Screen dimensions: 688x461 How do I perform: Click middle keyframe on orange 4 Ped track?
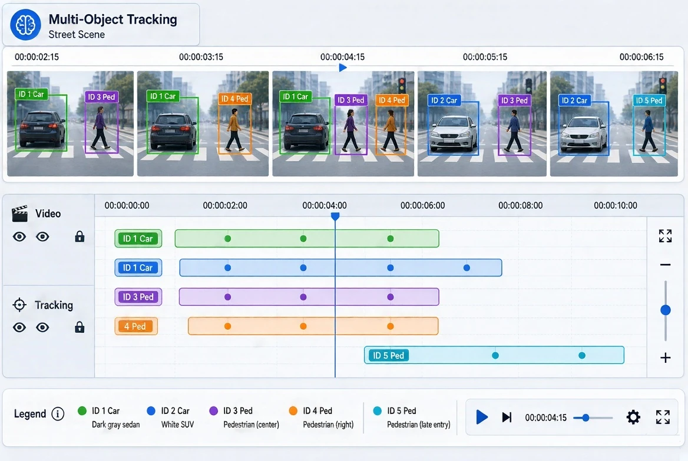click(x=303, y=326)
